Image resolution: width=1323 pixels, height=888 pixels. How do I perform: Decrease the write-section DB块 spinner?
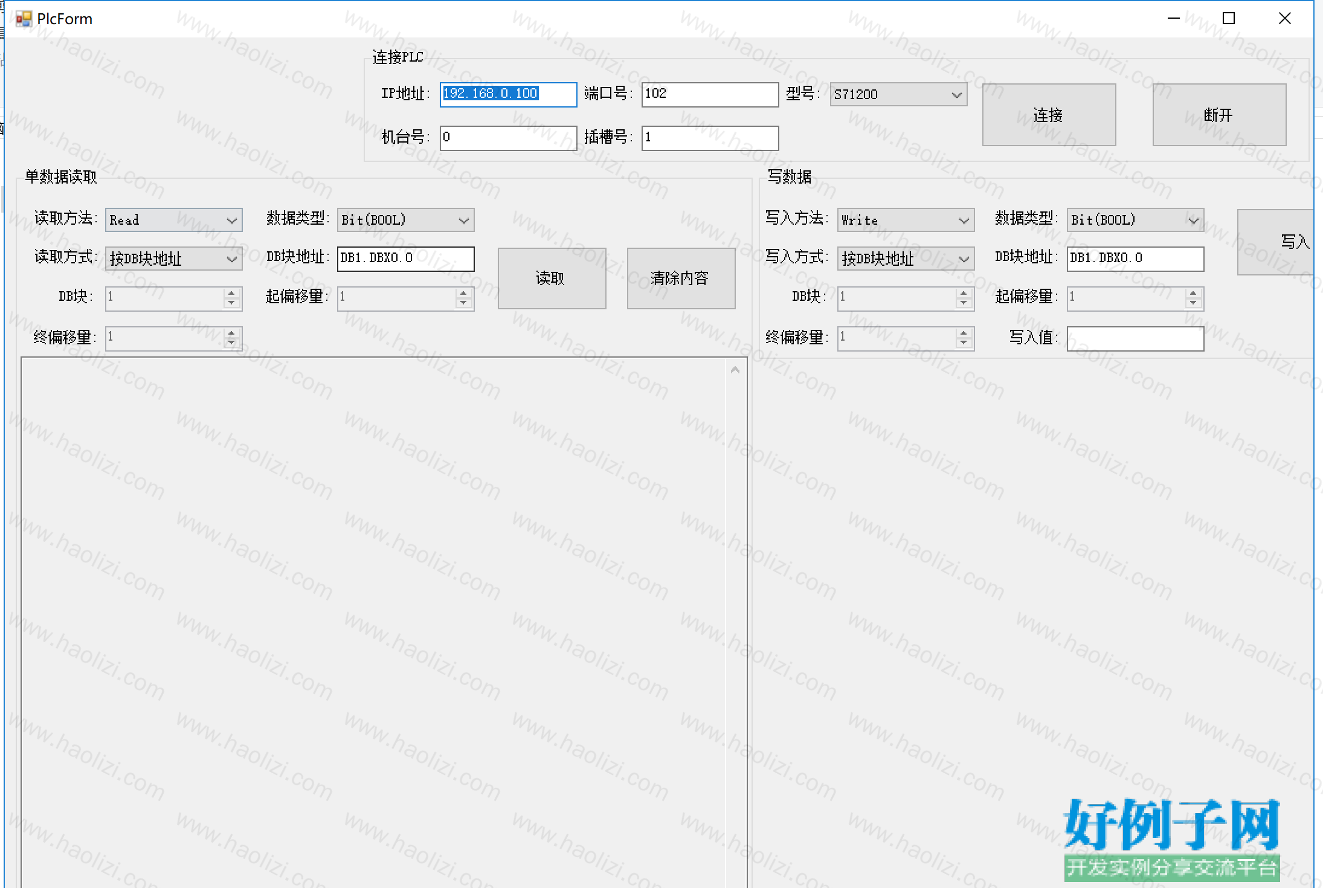[964, 303]
